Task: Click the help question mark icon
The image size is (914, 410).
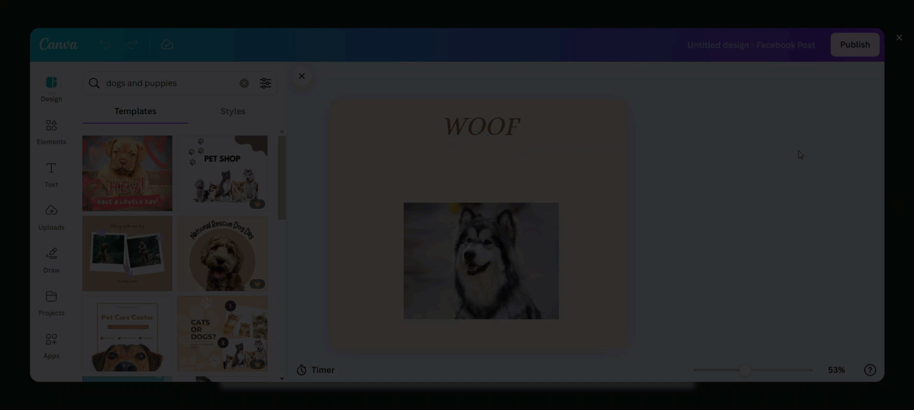Action: tap(870, 370)
